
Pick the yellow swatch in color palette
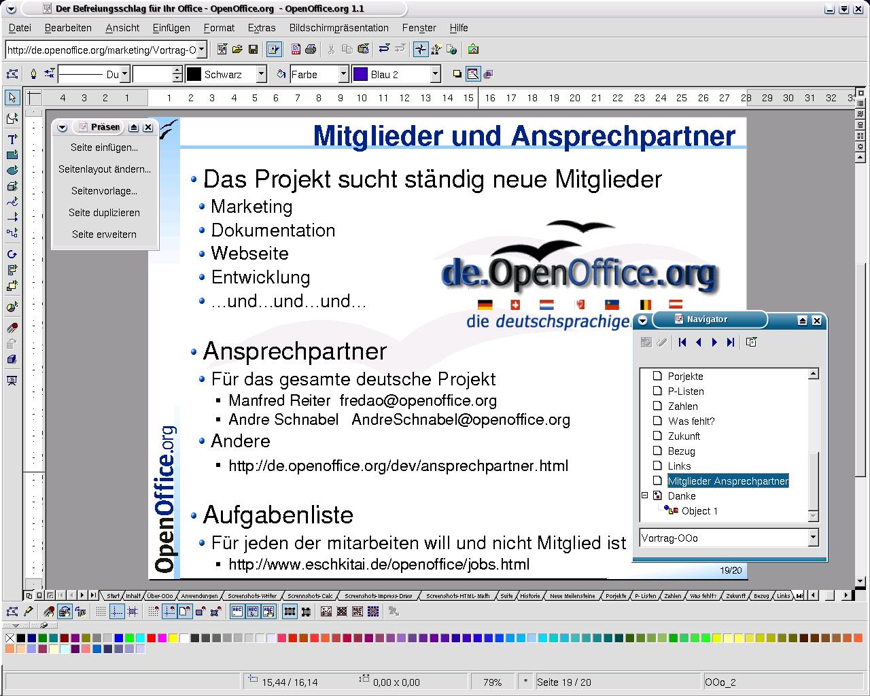click(x=173, y=638)
